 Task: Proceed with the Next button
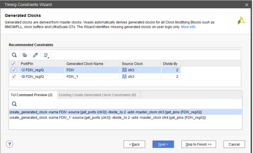click(163, 144)
